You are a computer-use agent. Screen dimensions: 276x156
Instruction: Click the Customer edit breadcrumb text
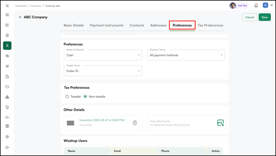[53, 6]
